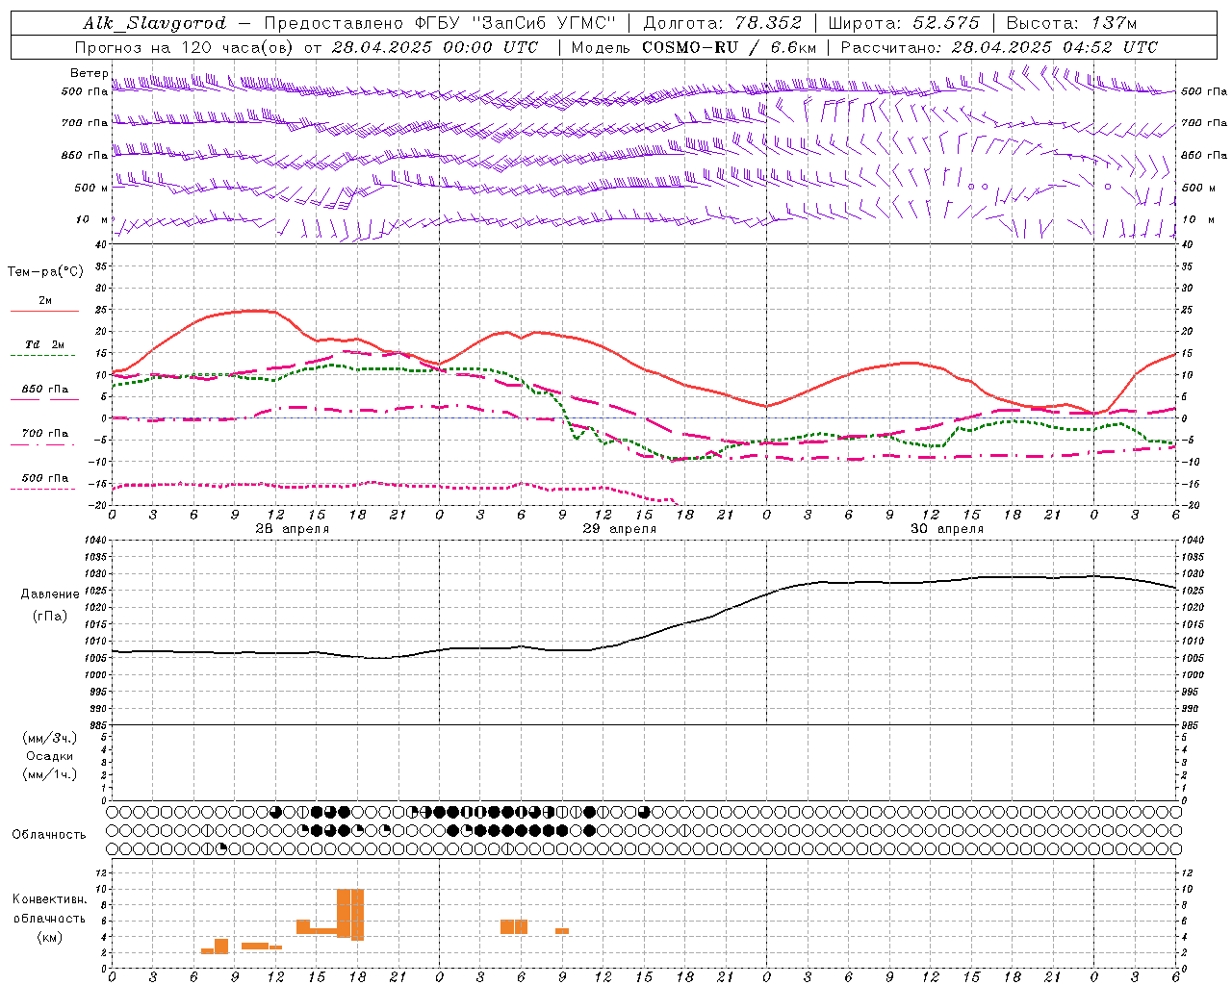Click the 'Высота: 137м' elevation text
1232x985 pixels.
pyautogui.click(x=1071, y=23)
